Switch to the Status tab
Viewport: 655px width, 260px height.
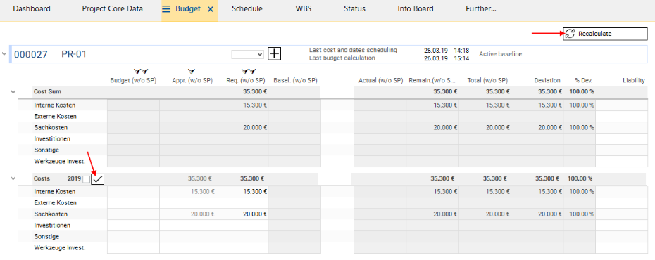pyautogui.click(x=355, y=8)
